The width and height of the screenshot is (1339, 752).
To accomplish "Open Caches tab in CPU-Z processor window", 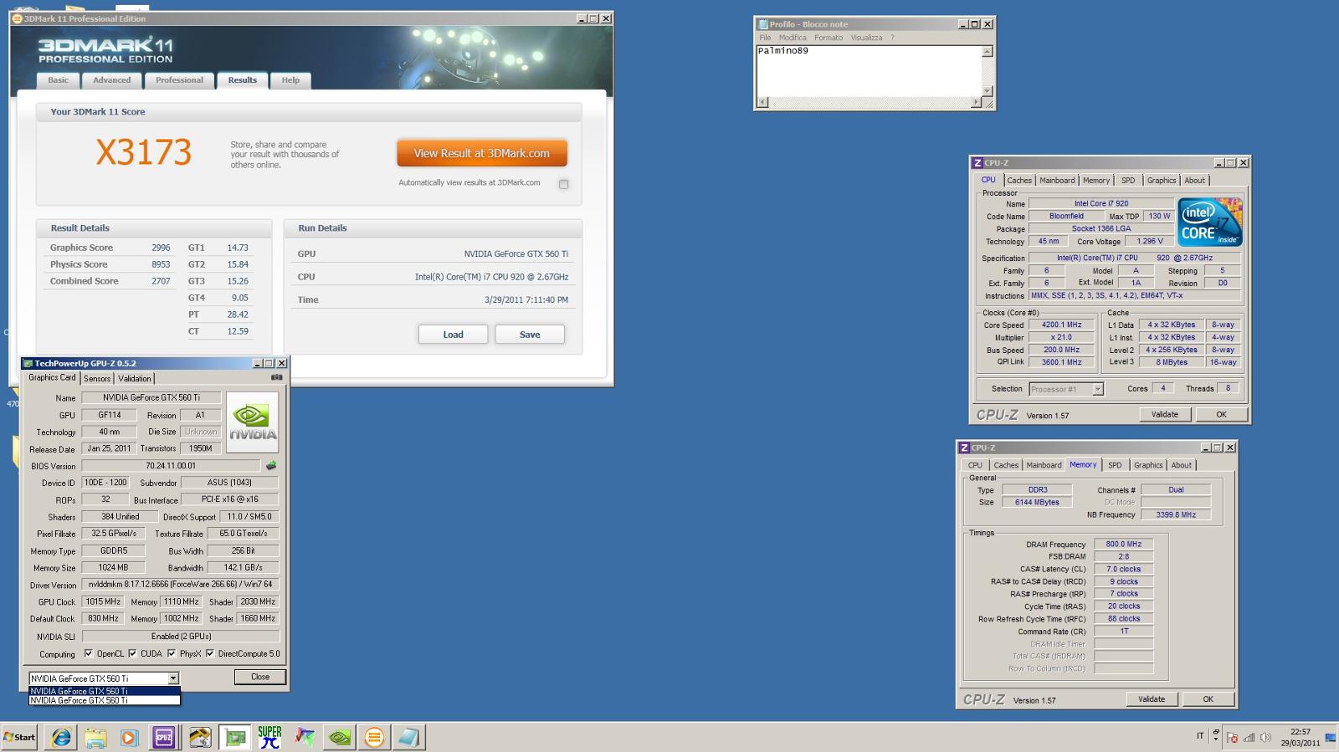I will point(1019,181).
